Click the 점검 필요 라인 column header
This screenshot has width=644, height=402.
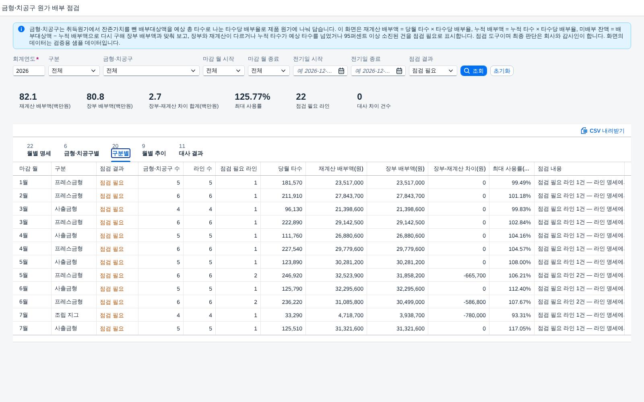(x=238, y=169)
